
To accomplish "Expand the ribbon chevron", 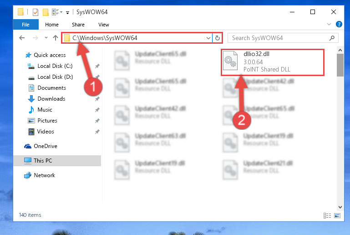I will click(329, 24).
